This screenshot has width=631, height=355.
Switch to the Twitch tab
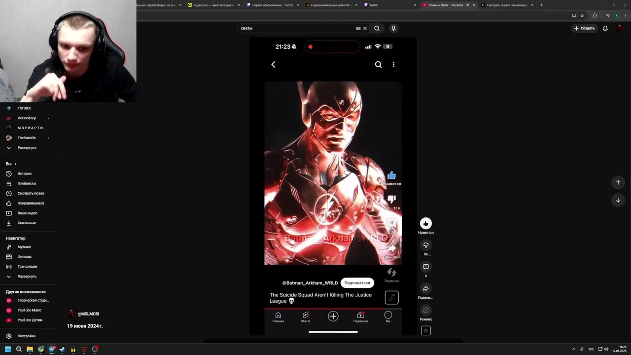click(389, 5)
